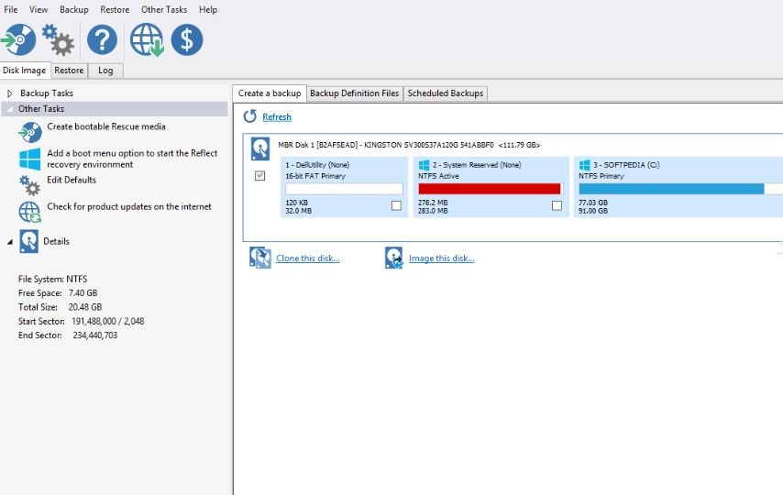Check the System Reserved partition checkbox

557,205
